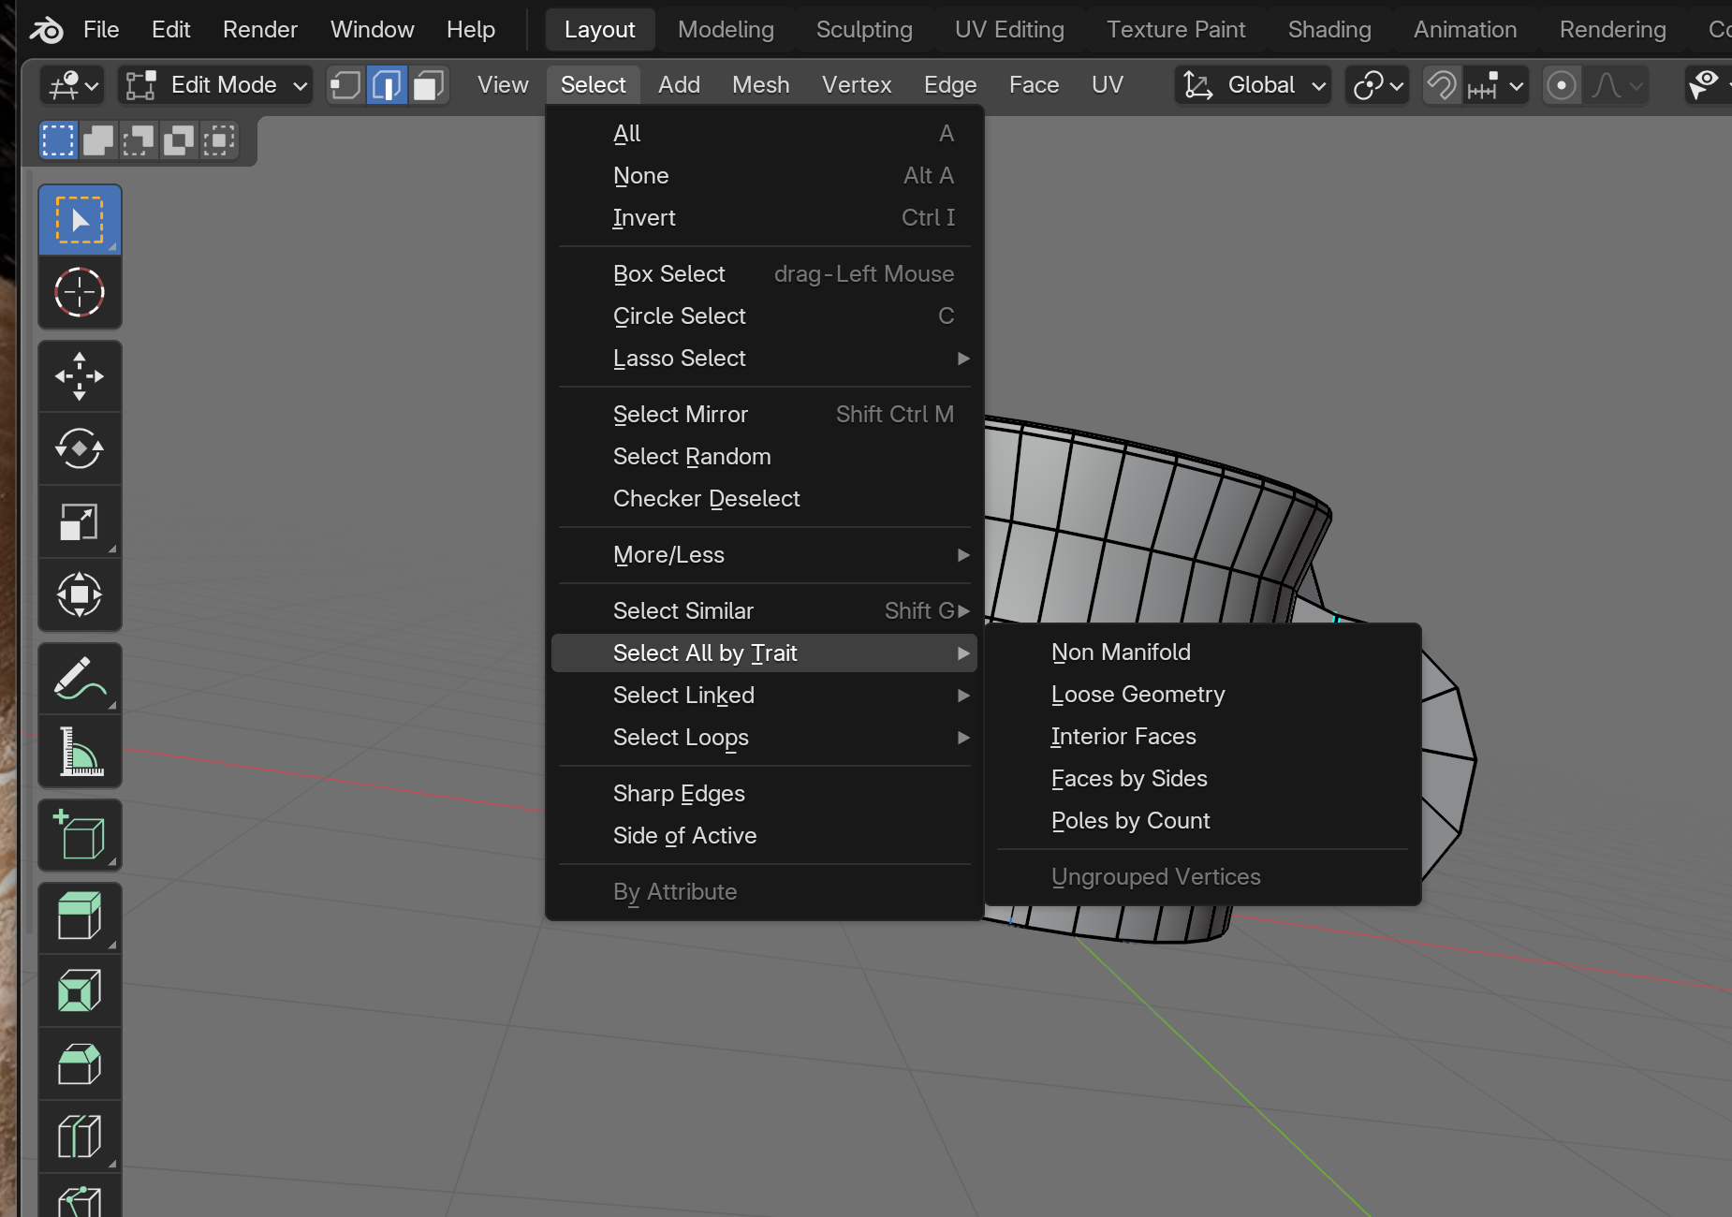Open Global transform orientation dropdown
Image resolution: width=1732 pixels, height=1217 pixels.
[1253, 85]
